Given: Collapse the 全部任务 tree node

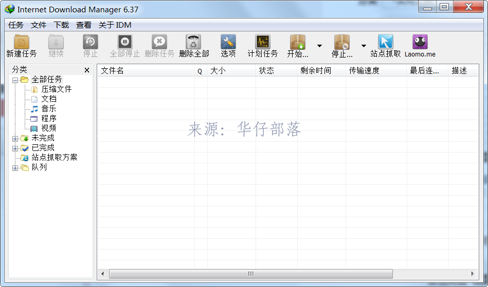Looking at the screenshot, I should (x=15, y=81).
